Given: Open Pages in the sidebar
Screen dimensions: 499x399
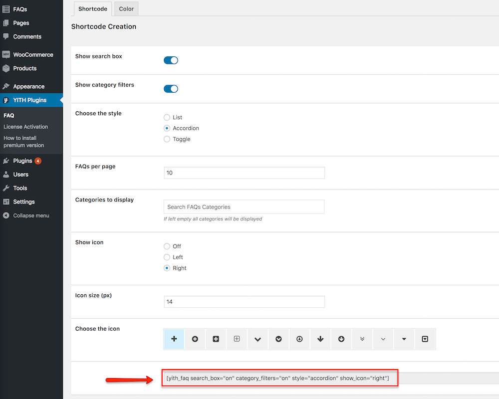Looking at the screenshot, I should click(21, 23).
